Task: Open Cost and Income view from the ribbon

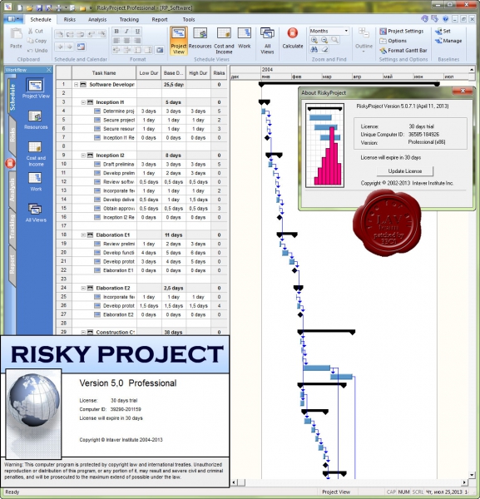Action: point(224,41)
